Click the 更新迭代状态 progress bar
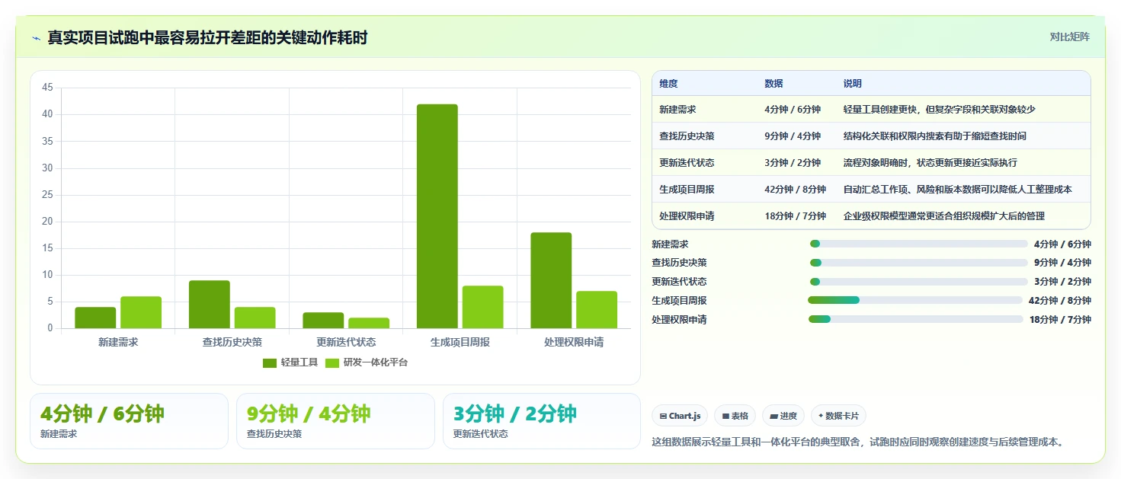The image size is (1121, 479). (x=918, y=282)
